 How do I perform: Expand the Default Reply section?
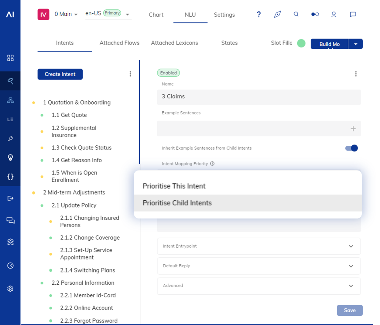tap(259, 266)
